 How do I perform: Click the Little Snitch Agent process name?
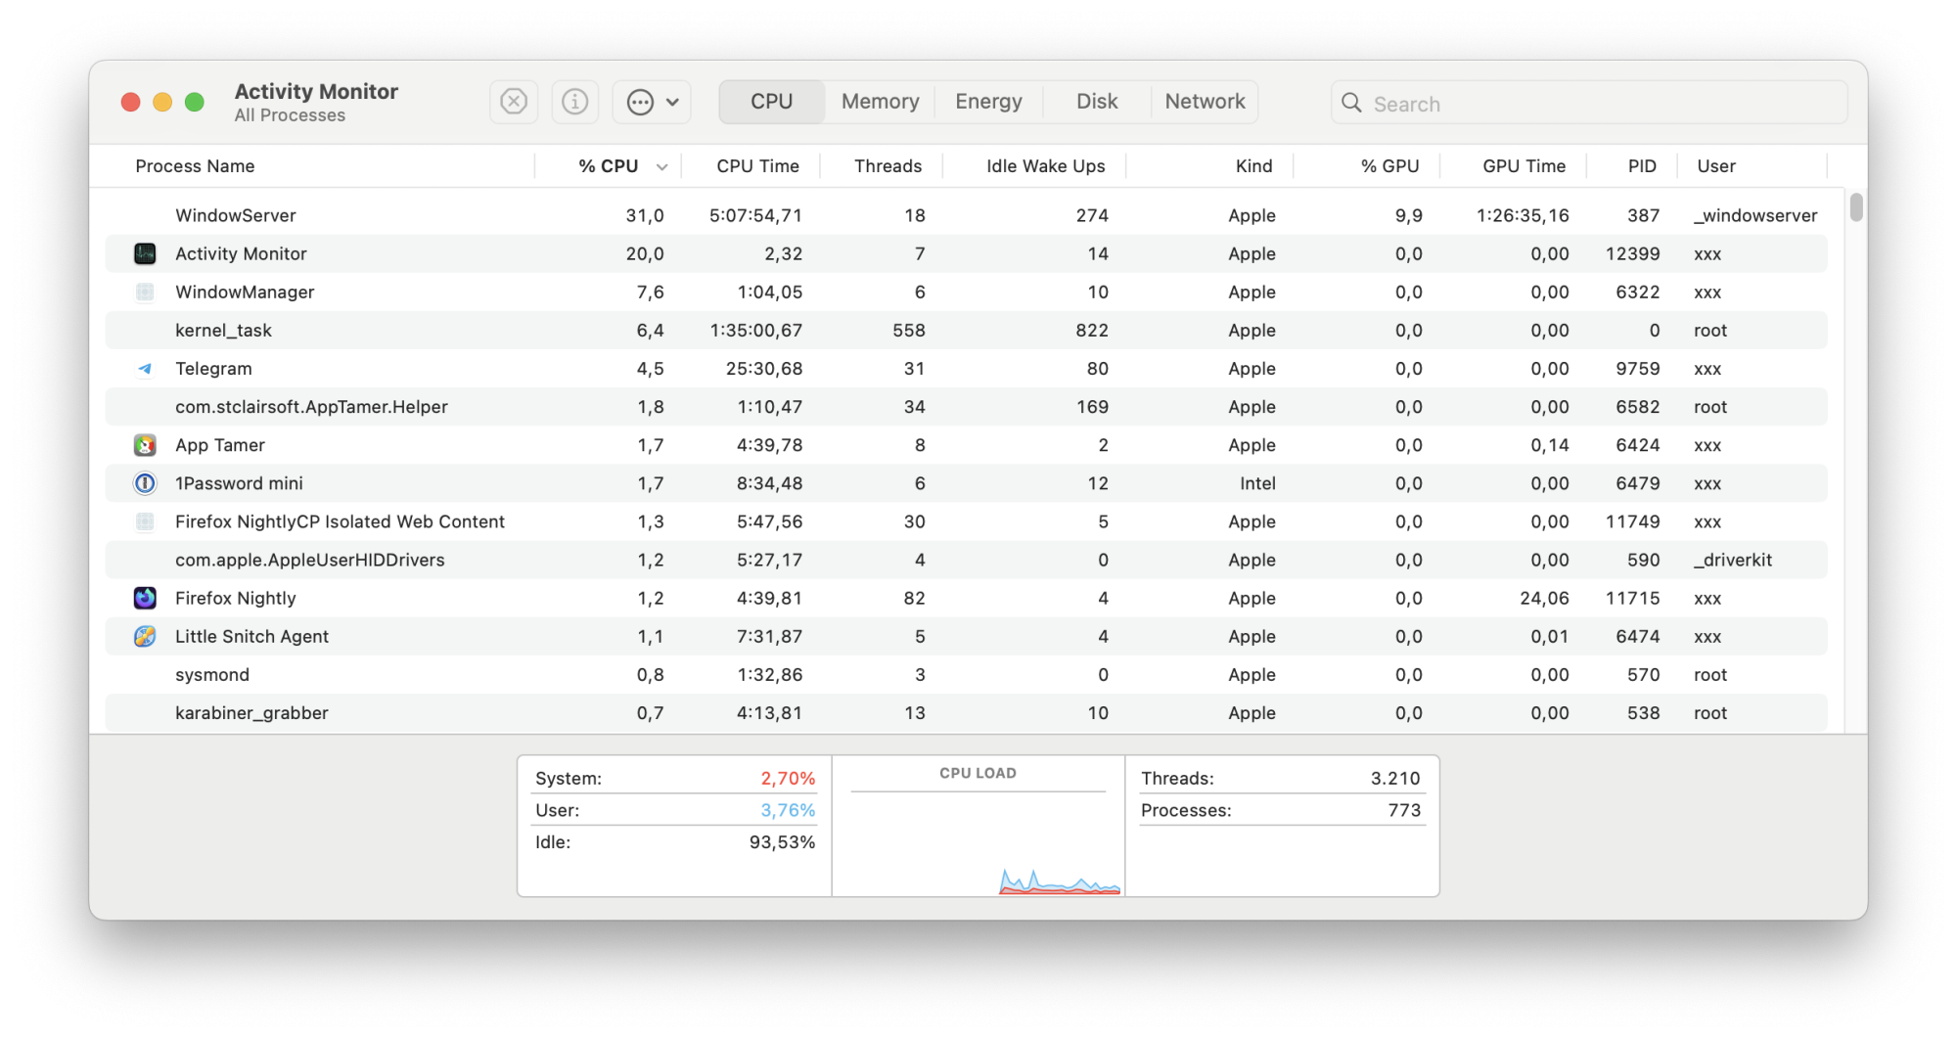coord(251,636)
